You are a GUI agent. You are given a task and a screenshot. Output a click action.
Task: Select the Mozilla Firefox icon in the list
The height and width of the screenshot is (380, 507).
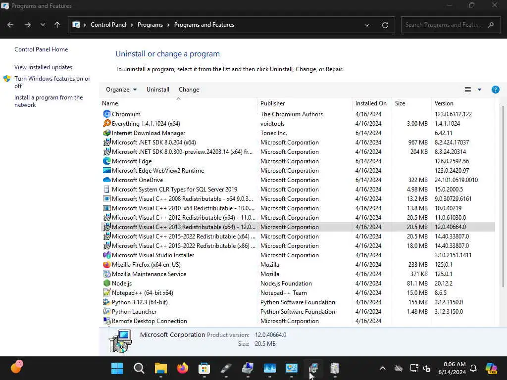[x=107, y=264]
